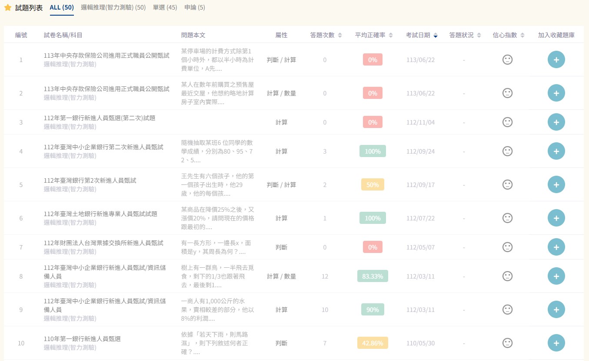Open the 某商品在降價25%之後 question
The image size is (589, 361).
coord(217,218)
